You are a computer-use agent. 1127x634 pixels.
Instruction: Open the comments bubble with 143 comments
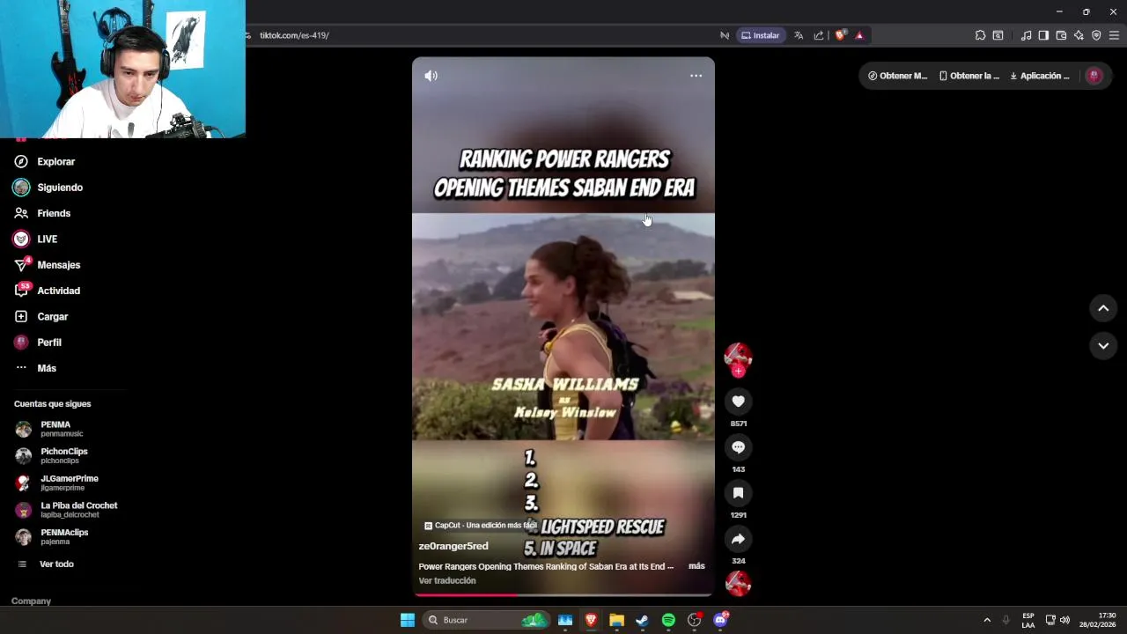738,447
